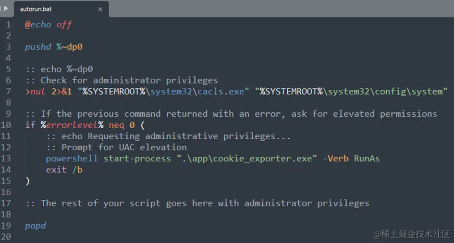The image size is (454, 243).
Task: Click 'powershell' on line 13
Action: tap(72, 158)
